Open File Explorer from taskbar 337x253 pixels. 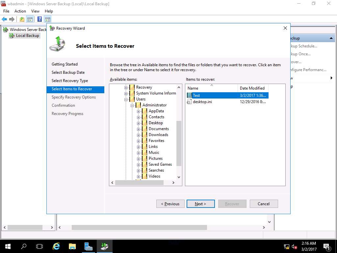[x=72, y=246]
